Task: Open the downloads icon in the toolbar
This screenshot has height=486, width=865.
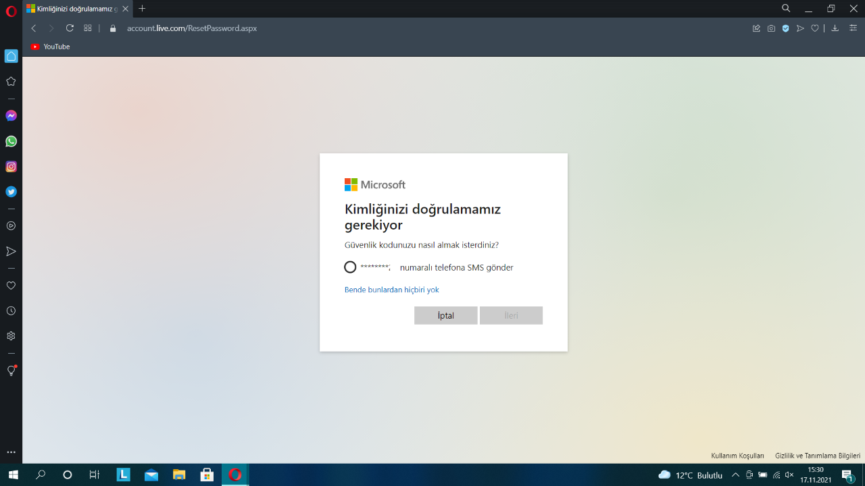Action: 835,28
